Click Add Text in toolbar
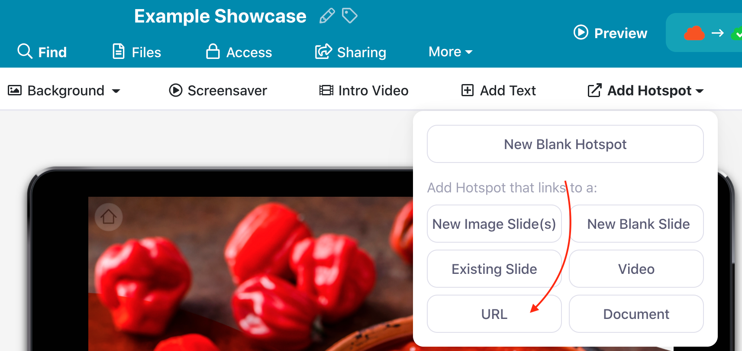The image size is (742, 351). click(x=499, y=91)
